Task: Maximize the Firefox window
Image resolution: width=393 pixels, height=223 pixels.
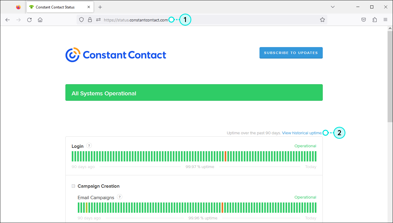Action: 372,7
